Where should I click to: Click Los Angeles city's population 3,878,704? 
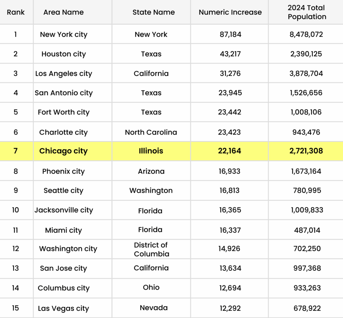pyautogui.click(x=307, y=74)
